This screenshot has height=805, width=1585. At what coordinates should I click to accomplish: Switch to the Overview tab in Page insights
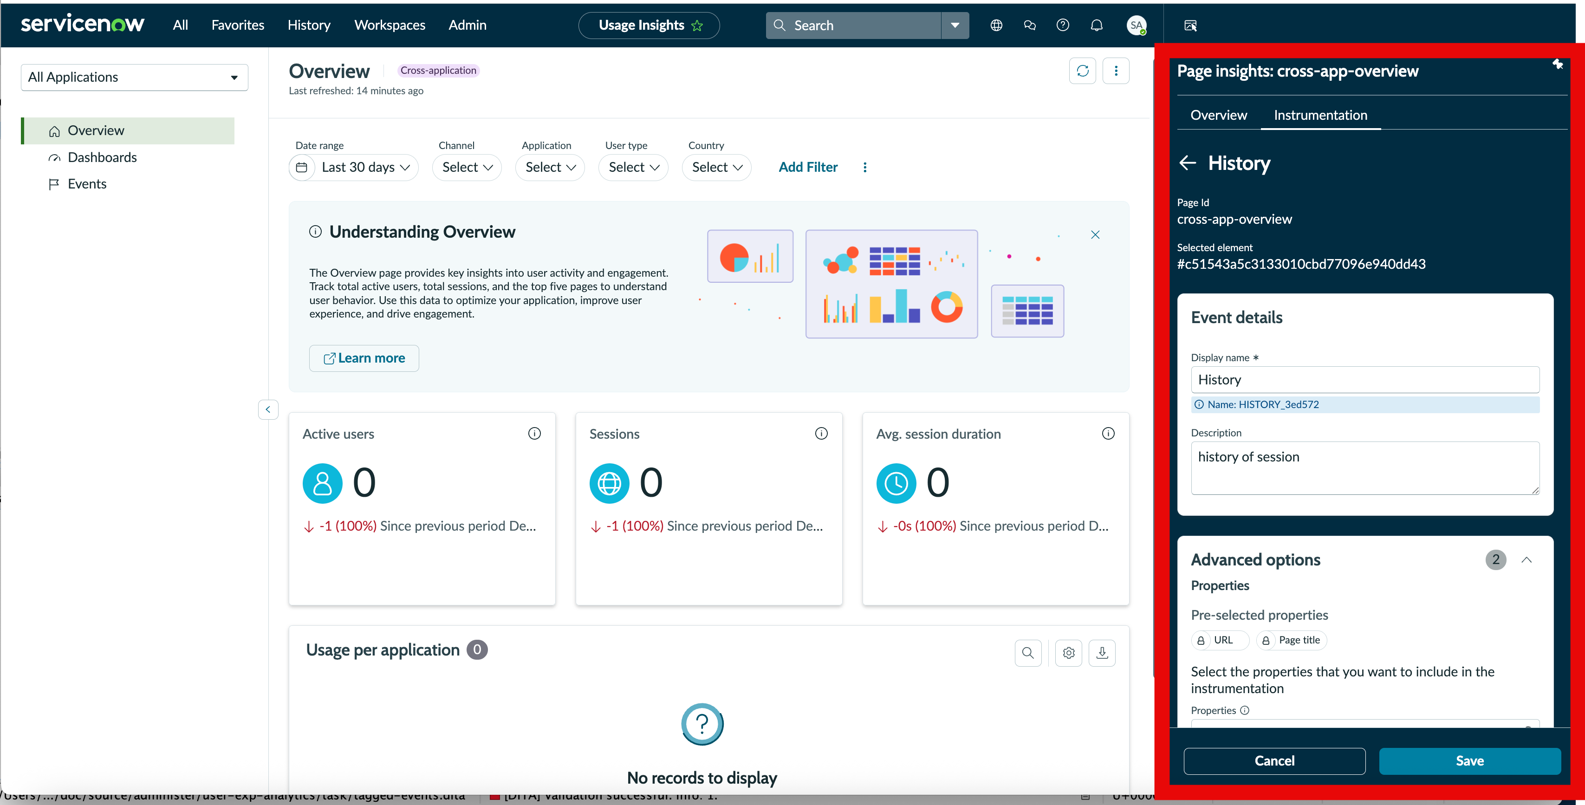click(x=1218, y=115)
